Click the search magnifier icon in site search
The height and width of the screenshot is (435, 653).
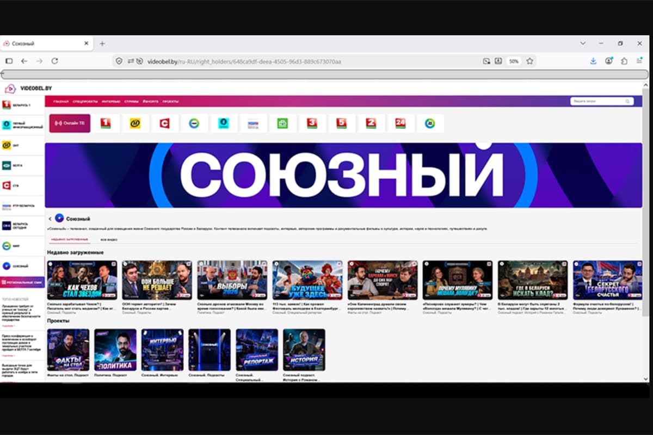(x=627, y=101)
